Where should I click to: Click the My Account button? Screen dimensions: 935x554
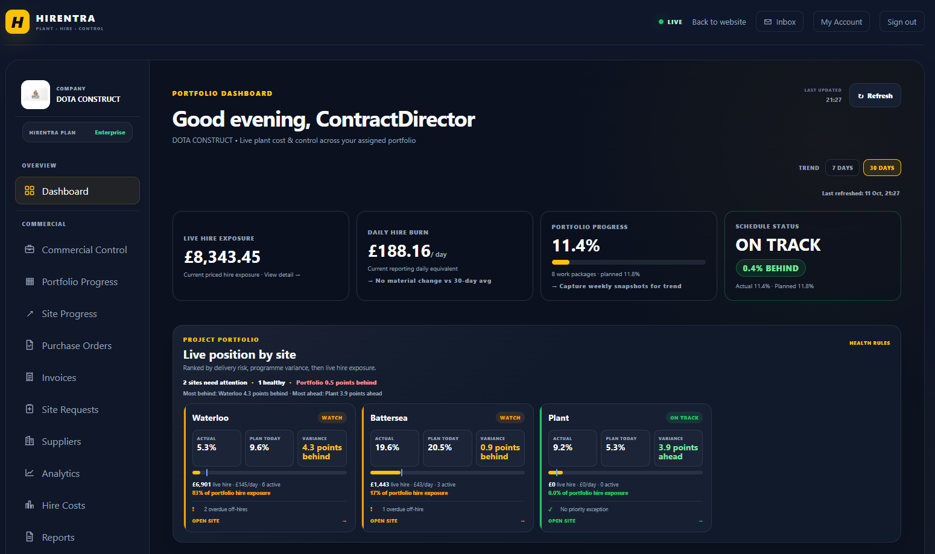(x=841, y=22)
